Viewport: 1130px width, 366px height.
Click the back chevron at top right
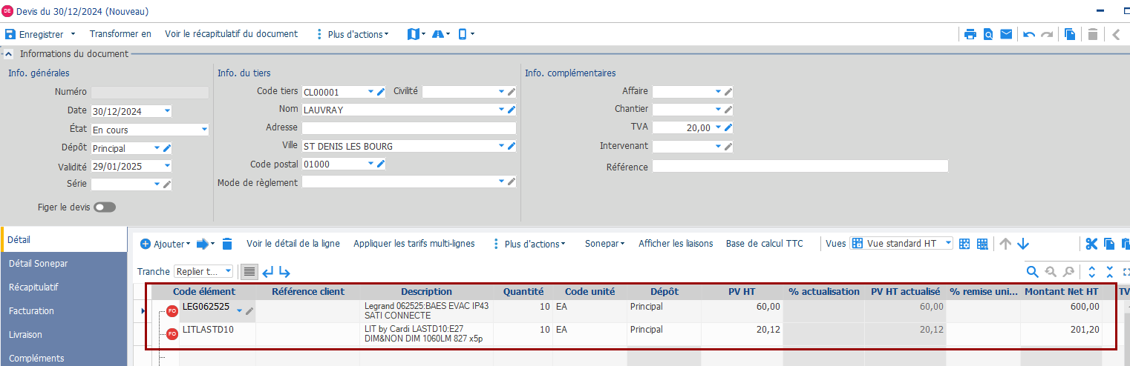coord(1116,34)
